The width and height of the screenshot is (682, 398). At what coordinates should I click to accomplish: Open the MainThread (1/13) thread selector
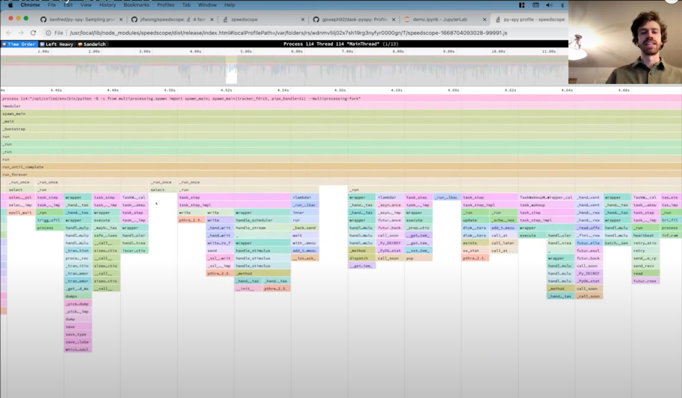[x=341, y=44]
